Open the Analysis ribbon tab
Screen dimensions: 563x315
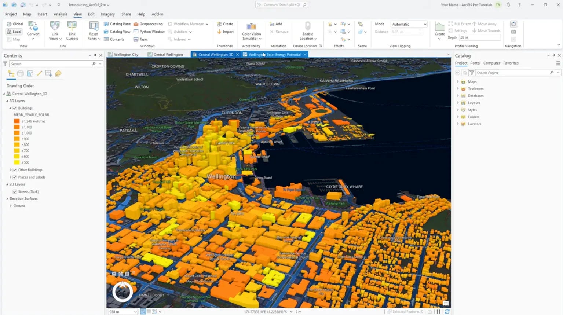click(61, 14)
